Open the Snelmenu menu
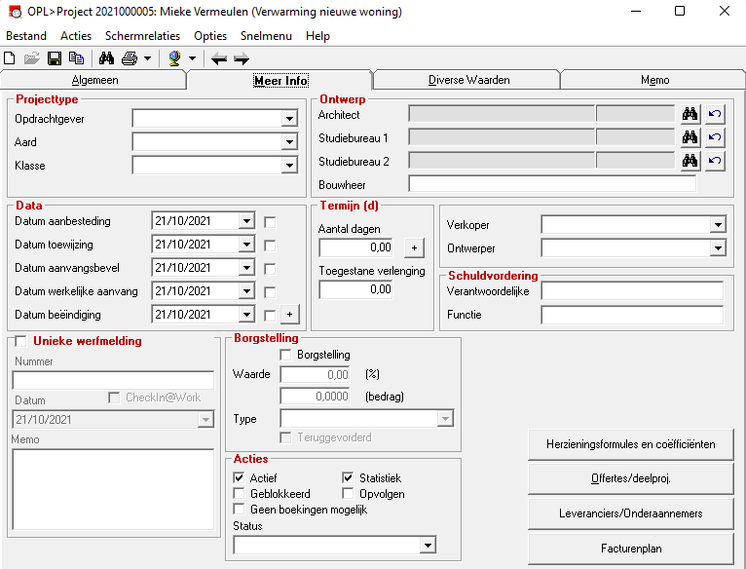This screenshot has height=569, width=746. click(266, 36)
